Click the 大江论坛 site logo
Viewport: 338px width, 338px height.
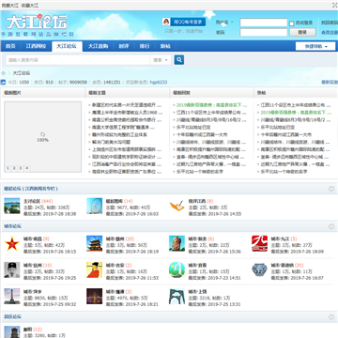coord(37,22)
